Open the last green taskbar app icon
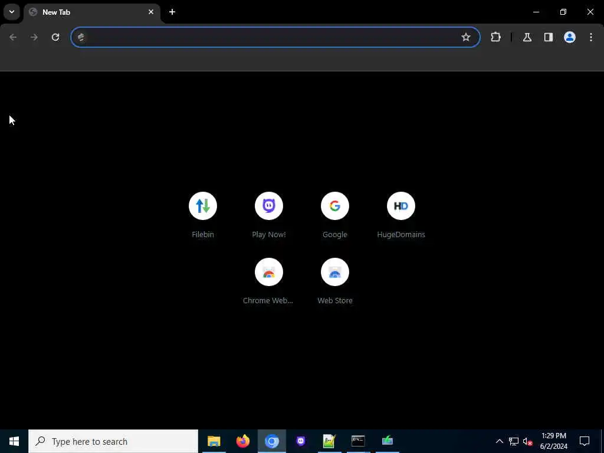 click(387, 441)
